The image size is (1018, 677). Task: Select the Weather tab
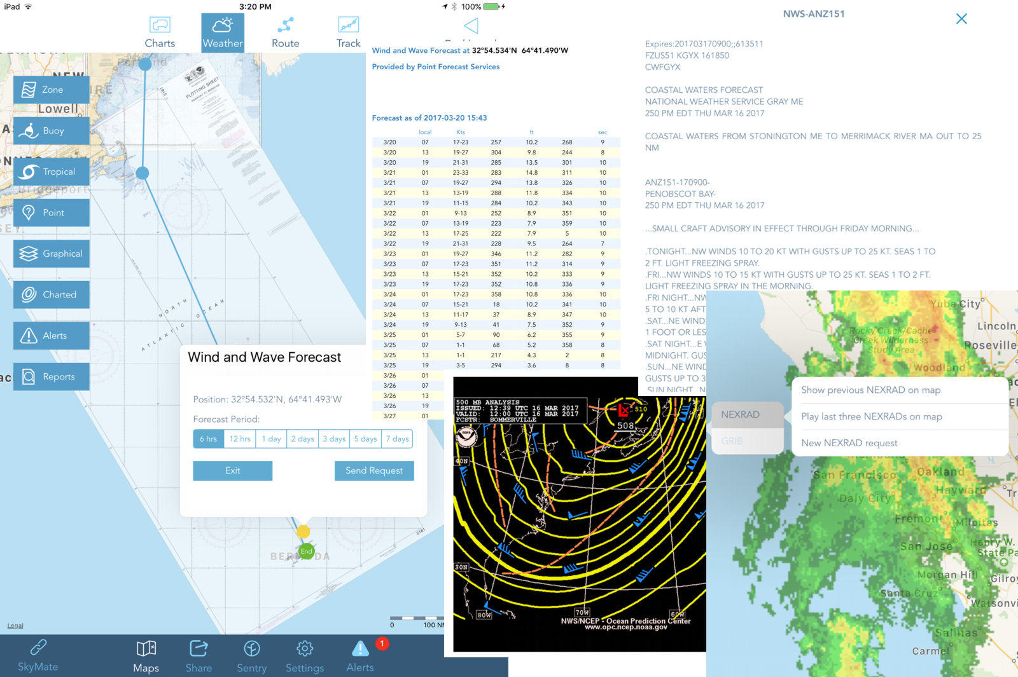(x=223, y=32)
